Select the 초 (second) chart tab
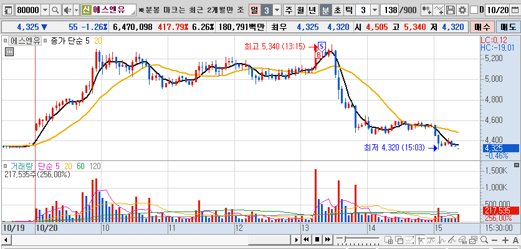 tap(337, 11)
